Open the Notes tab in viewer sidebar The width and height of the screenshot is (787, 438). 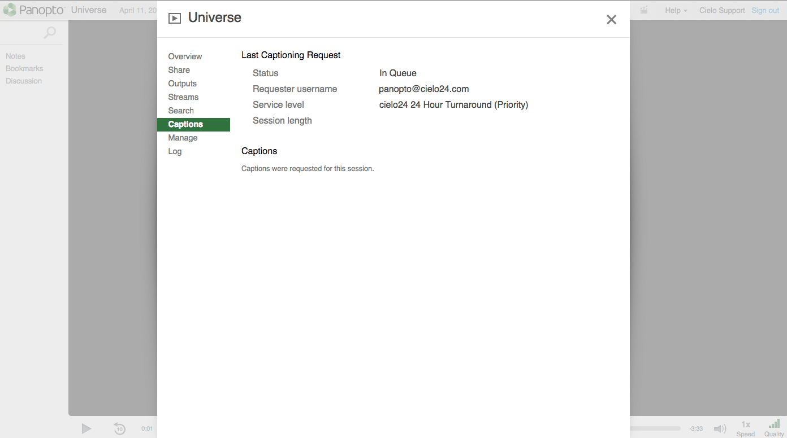[x=15, y=56]
